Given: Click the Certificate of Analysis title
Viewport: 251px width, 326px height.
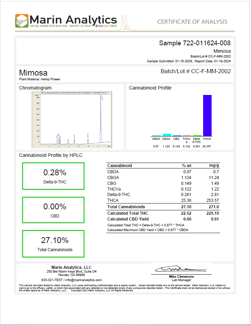Looking at the screenshot, I should 192,22.
